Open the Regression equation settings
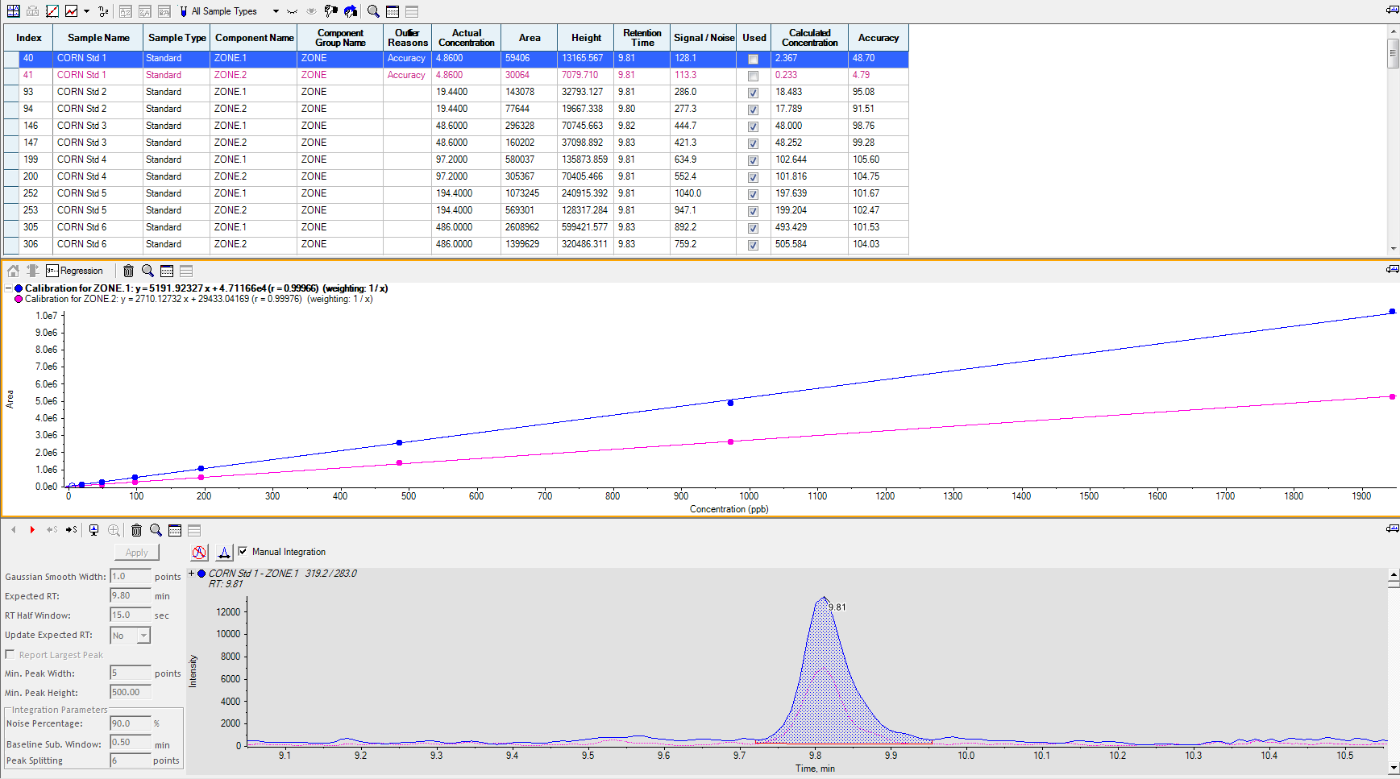The height and width of the screenshot is (779, 1400). (x=52, y=271)
